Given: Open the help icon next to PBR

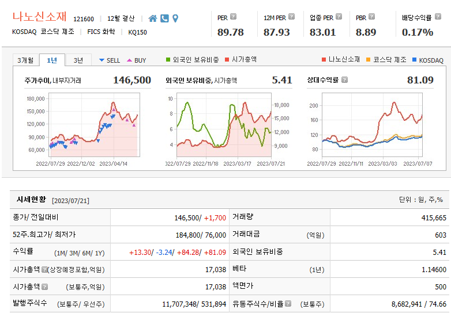Looking at the screenshot, I should (371, 17).
